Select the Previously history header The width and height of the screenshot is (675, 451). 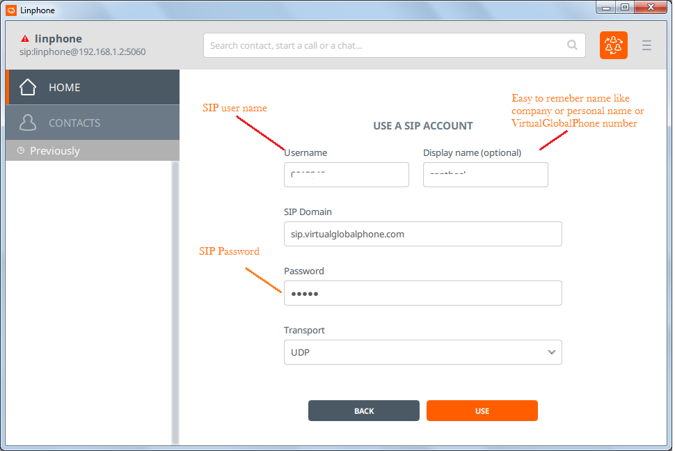click(x=93, y=150)
